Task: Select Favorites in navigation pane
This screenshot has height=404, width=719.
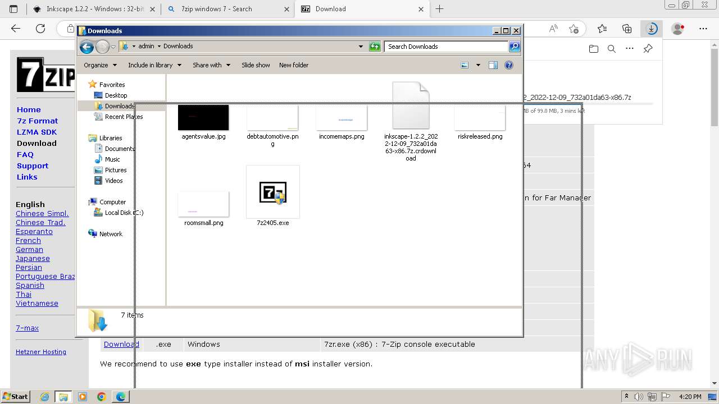Action: [x=112, y=85]
